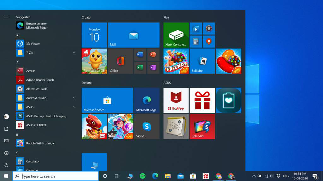Open Pictures from Start sidebar
323x181 pixels.
[6, 141]
